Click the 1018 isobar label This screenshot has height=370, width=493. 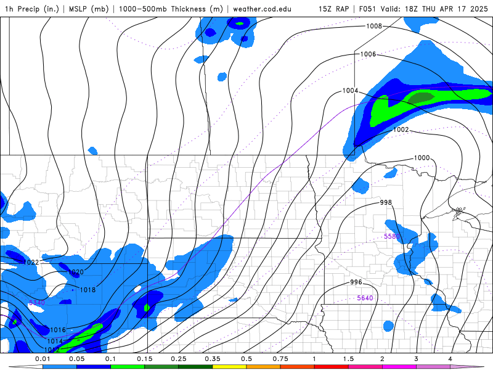tap(88, 290)
